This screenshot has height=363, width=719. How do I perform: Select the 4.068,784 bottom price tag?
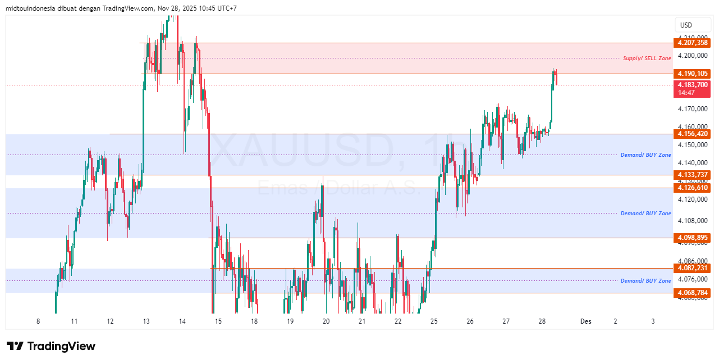(692, 293)
